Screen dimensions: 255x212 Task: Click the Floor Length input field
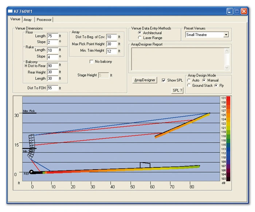point(52,36)
